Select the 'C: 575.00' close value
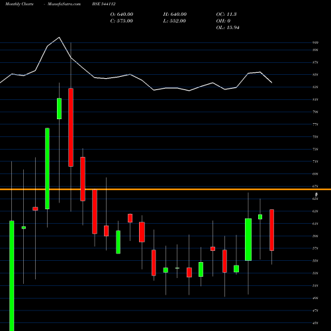This screenshot has width=331, height=331. point(122,21)
